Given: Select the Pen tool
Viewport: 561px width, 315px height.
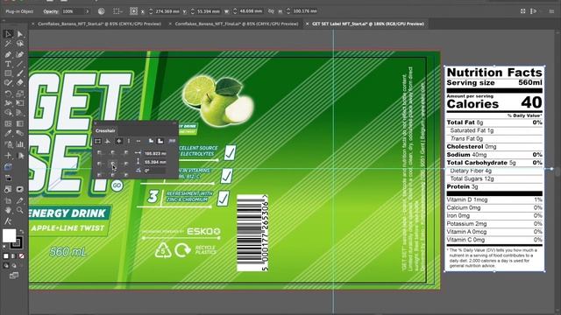Looking at the screenshot, I should coord(8,54).
